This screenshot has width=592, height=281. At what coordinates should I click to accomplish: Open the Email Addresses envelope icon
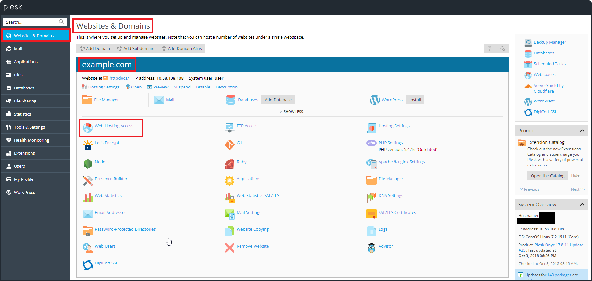pos(87,214)
